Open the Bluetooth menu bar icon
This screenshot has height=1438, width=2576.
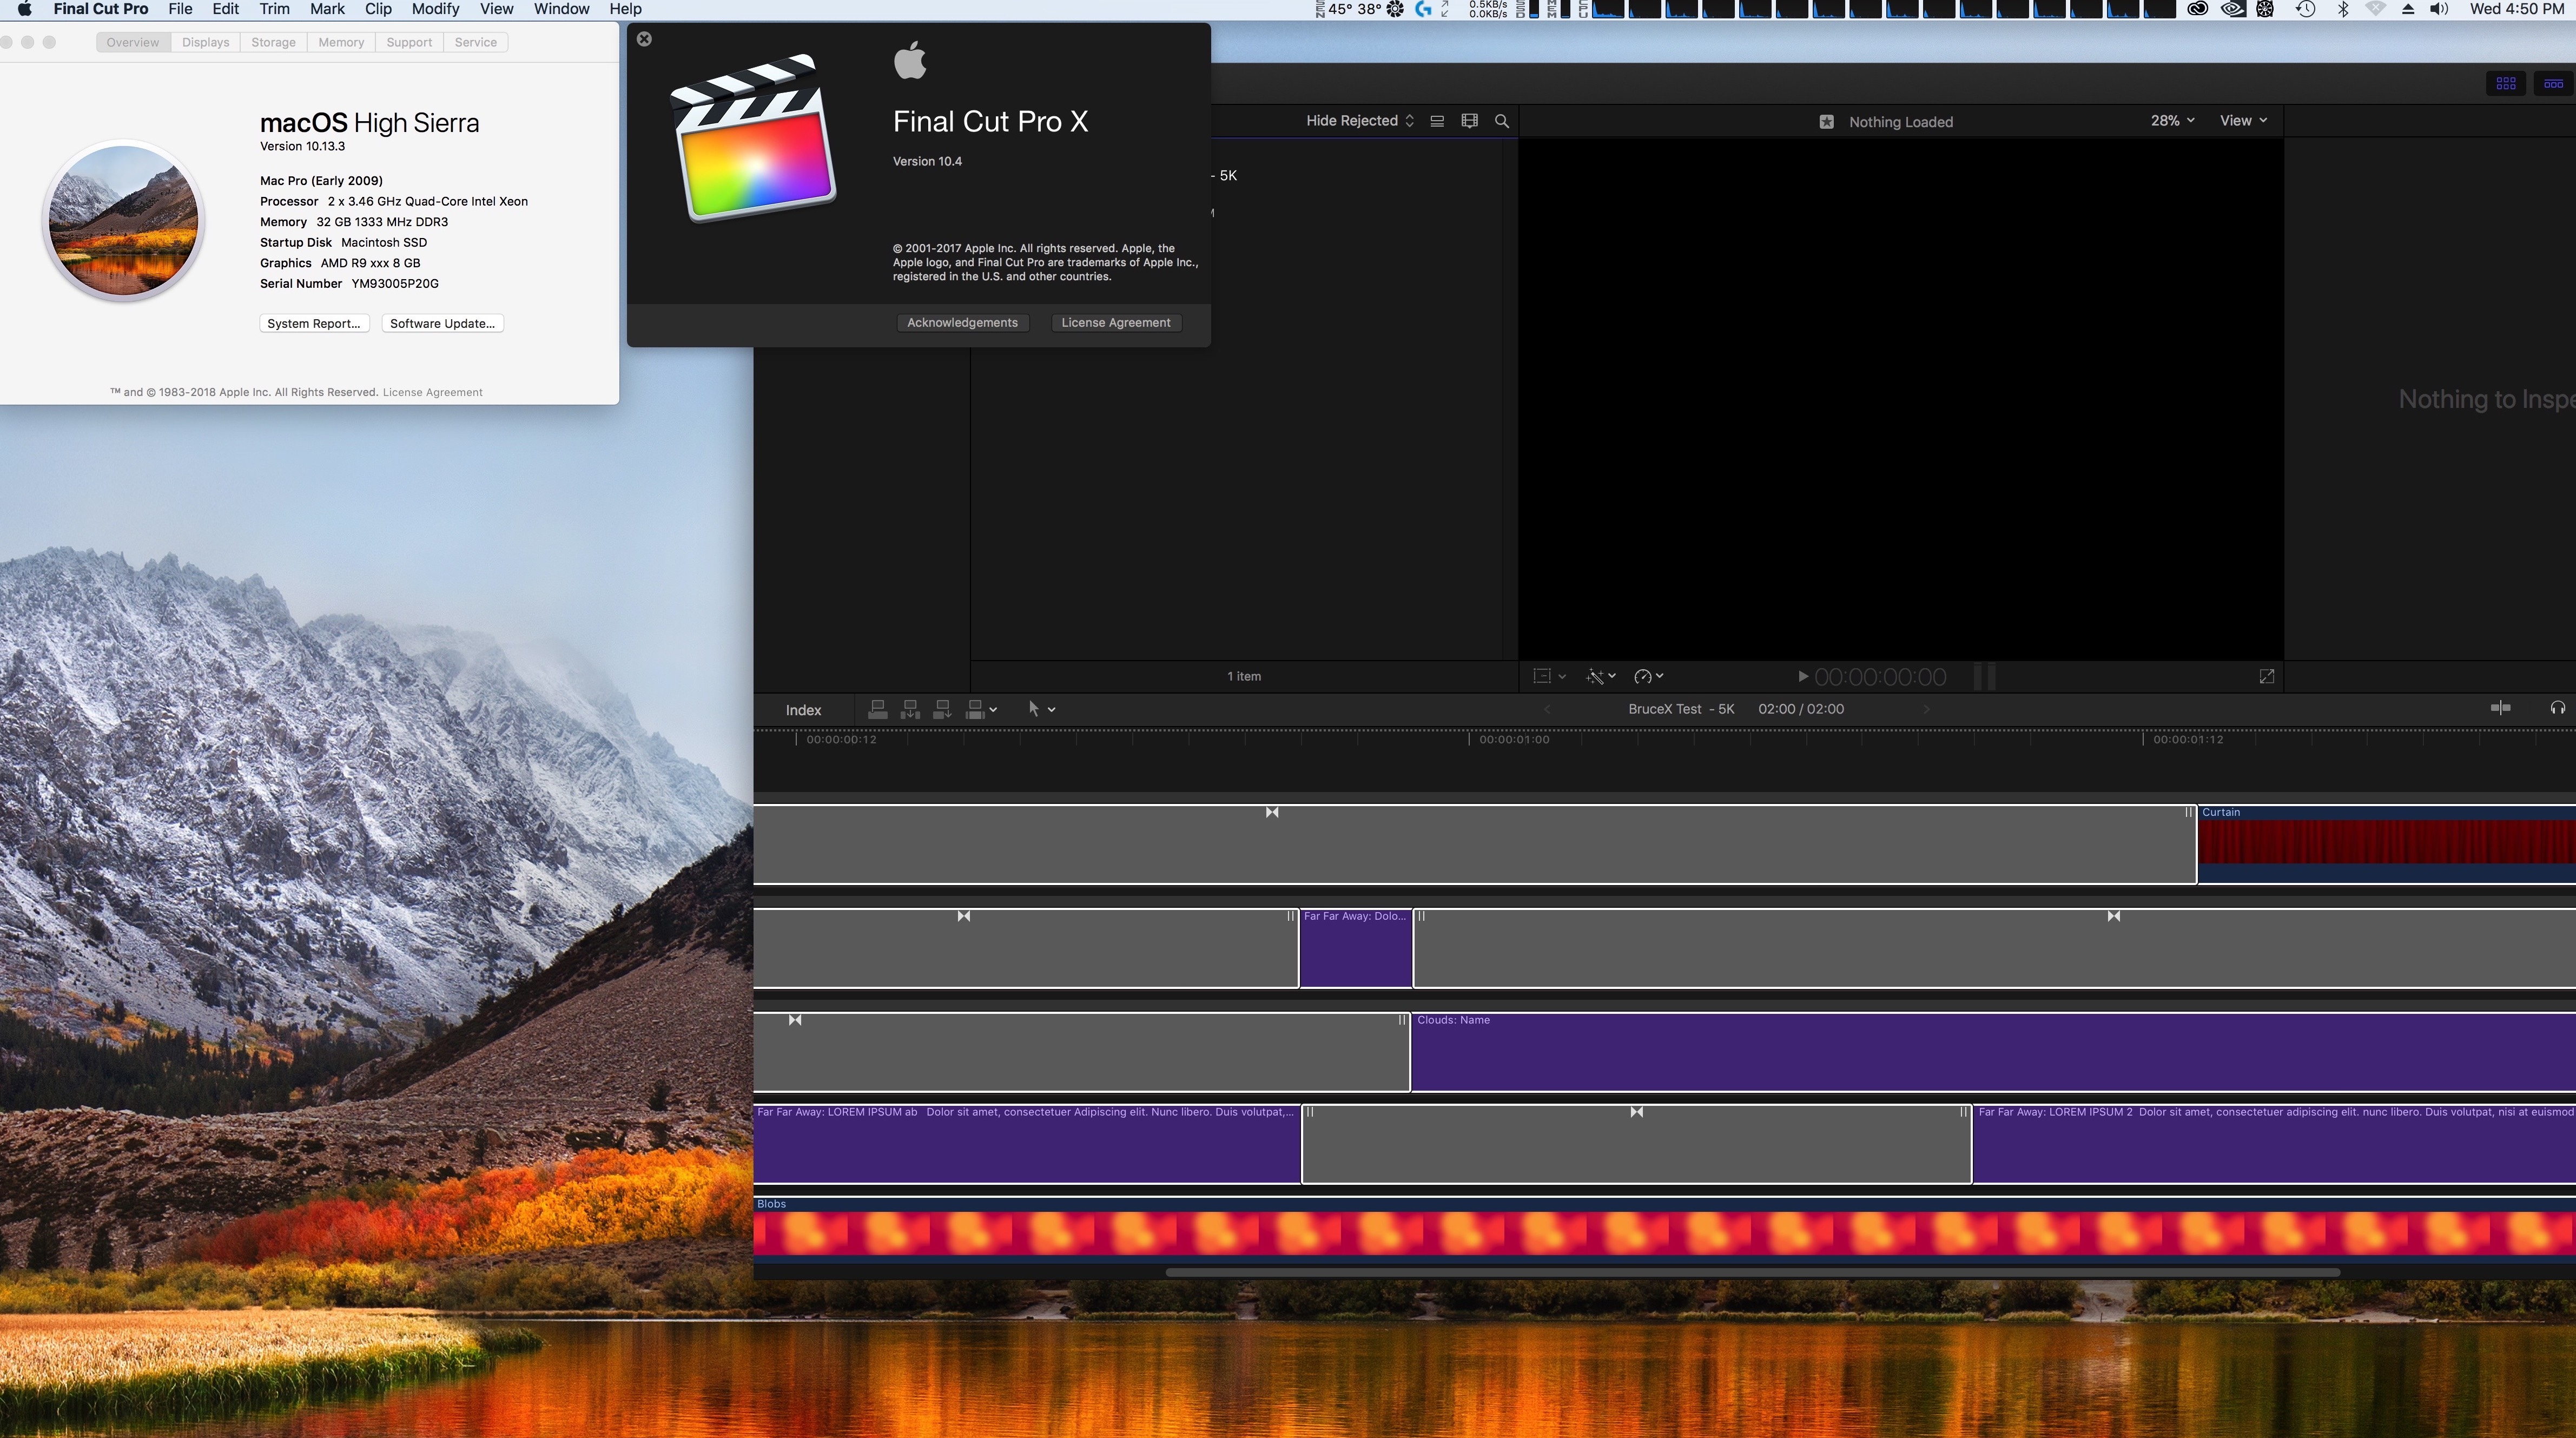[2342, 9]
